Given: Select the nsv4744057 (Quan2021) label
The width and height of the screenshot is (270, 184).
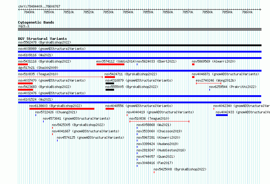Looking at the screenshot, I should pyautogui.click(x=156, y=157).
